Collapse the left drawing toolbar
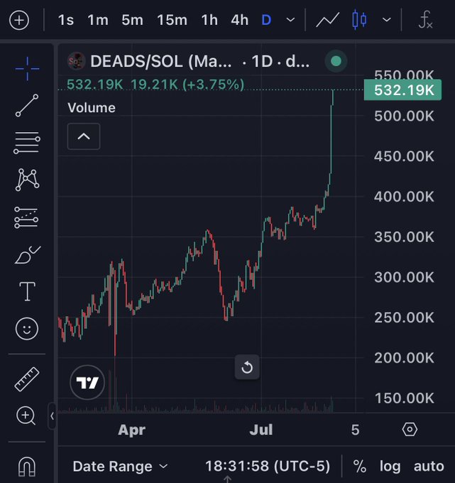The image size is (455, 483). point(52,416)
